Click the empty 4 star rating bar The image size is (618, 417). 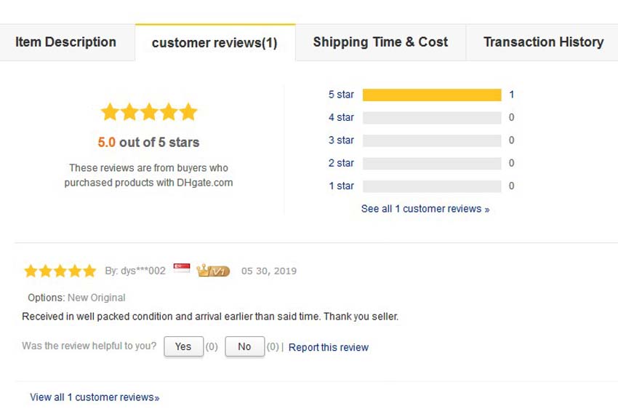[432, 118]
